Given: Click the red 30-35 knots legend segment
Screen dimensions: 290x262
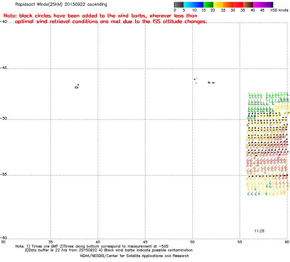Looking at the screenshot, I should [238, 5].
